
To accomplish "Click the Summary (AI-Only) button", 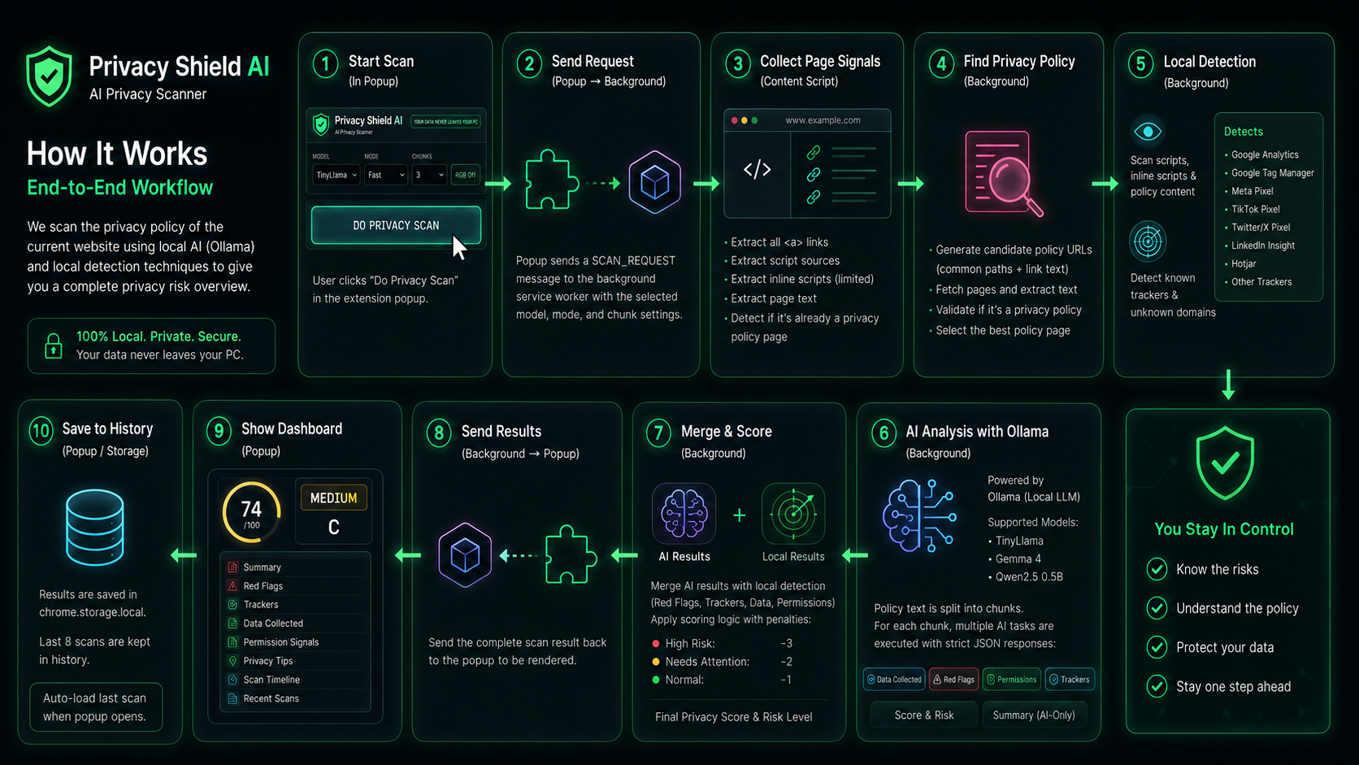I will [1034, 715].
